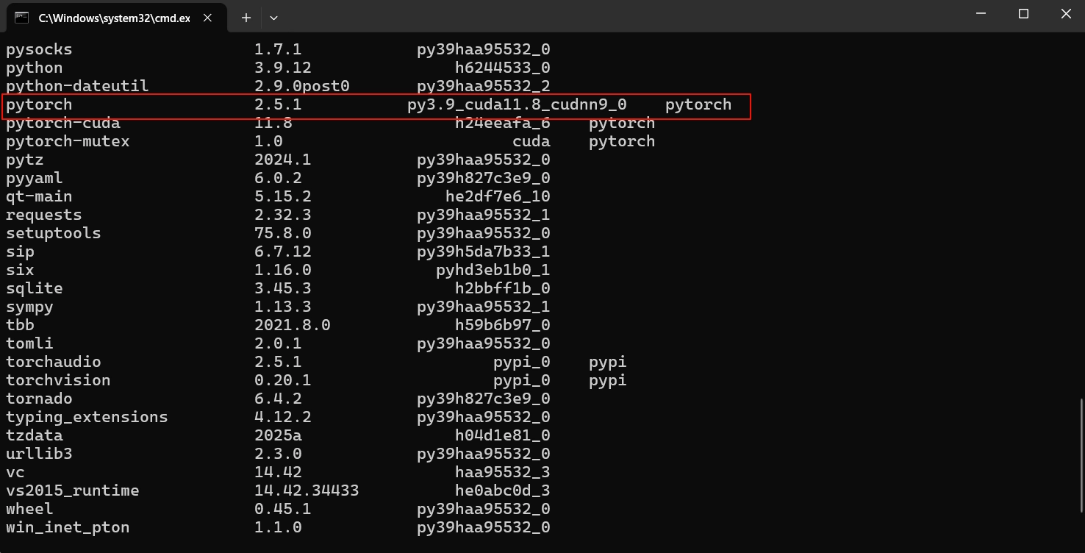Click python version 3.9.12 text
The width and height of the screenshot is (1085, 553).
pyautogui.click(x=283, y=68)
